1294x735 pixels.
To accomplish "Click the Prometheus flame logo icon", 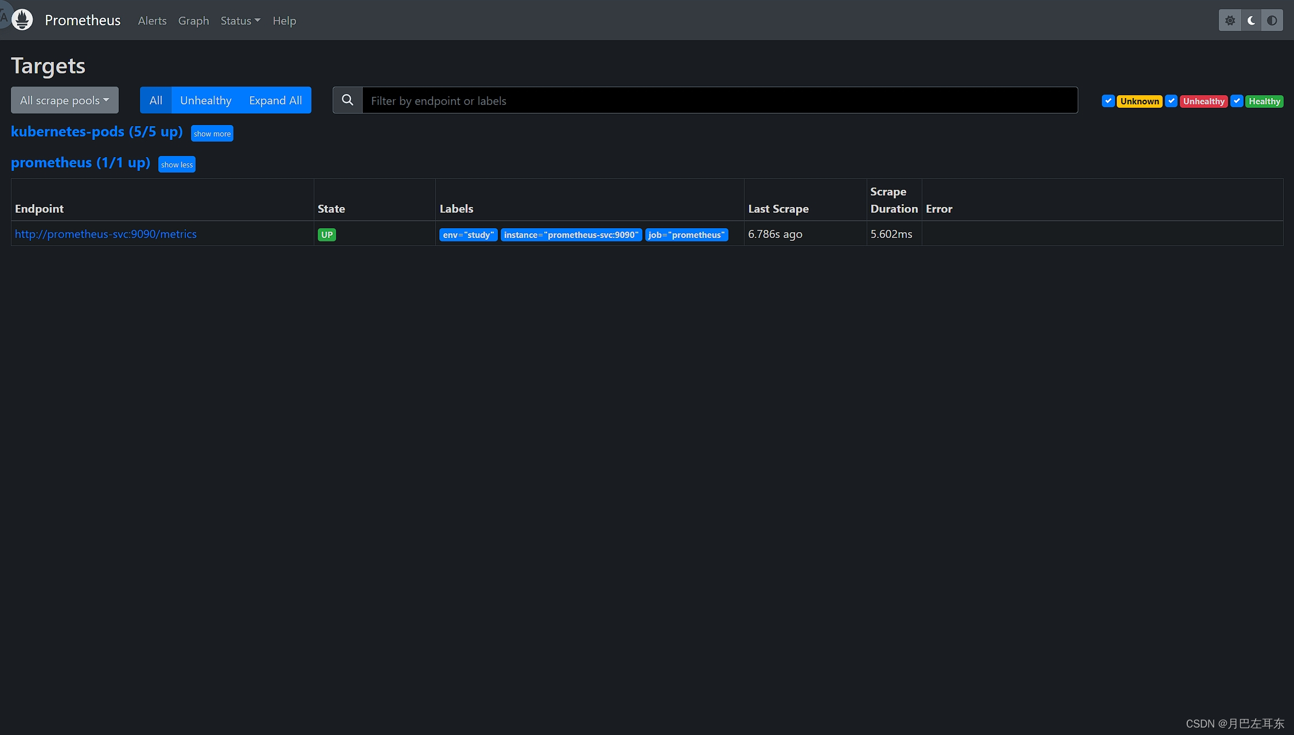I will pyautogui.click(x=22, y=20).
